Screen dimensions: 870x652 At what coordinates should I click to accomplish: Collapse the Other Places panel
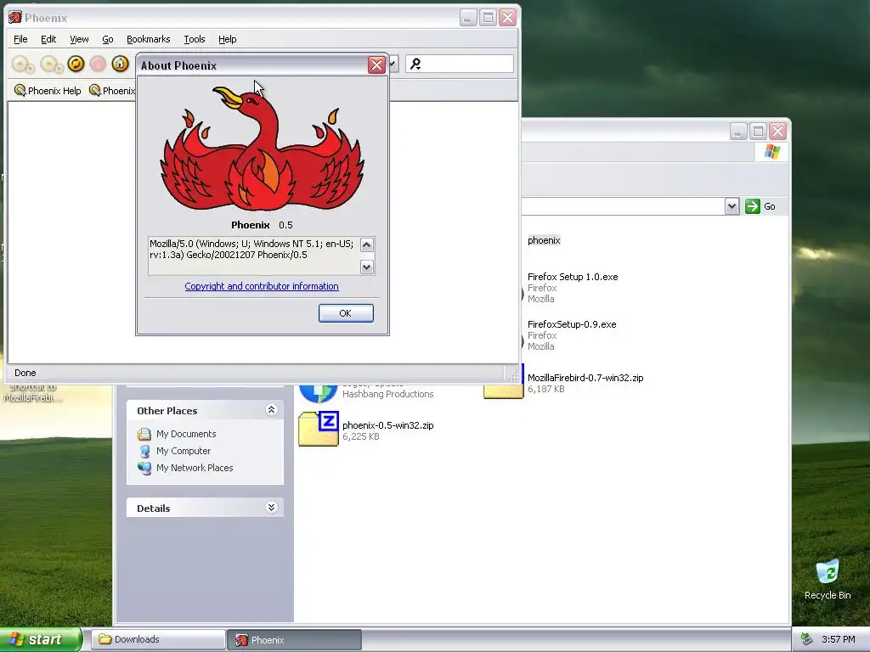pos(271,410)
